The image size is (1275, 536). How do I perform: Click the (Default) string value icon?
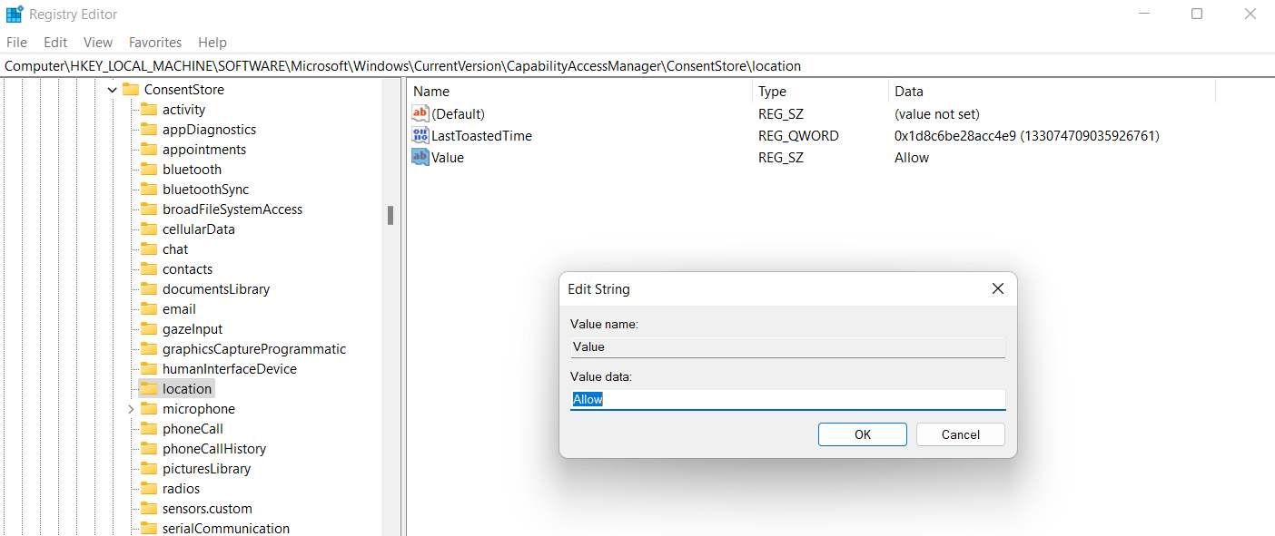click(x=420, y=114)
